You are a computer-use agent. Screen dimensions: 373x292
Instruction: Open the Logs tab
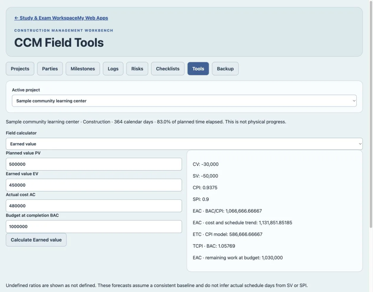pyautogui.click(x=113, y=69)
